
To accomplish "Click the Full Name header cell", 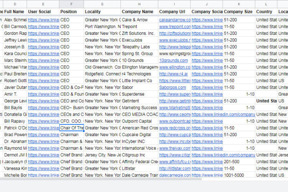I will pos(14,12).
